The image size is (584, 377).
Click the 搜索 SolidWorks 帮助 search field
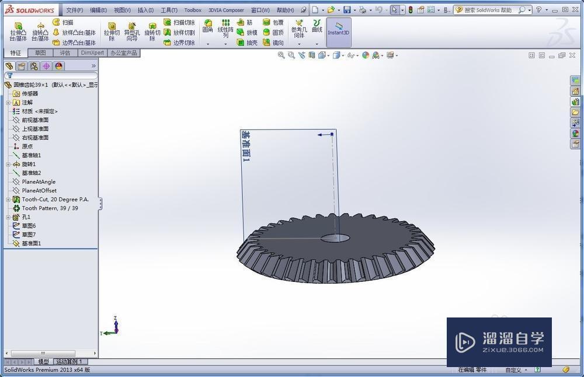(491, 10)
